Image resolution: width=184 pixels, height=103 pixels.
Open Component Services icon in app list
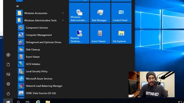pyautogui.click(x=21, y=28)
